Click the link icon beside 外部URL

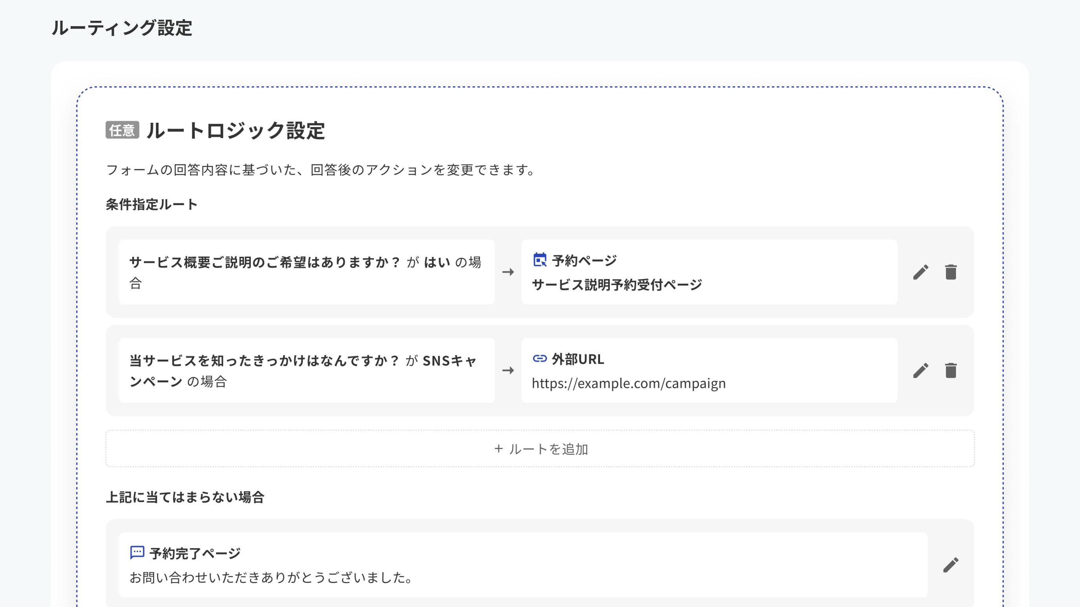tap(540, 359)
